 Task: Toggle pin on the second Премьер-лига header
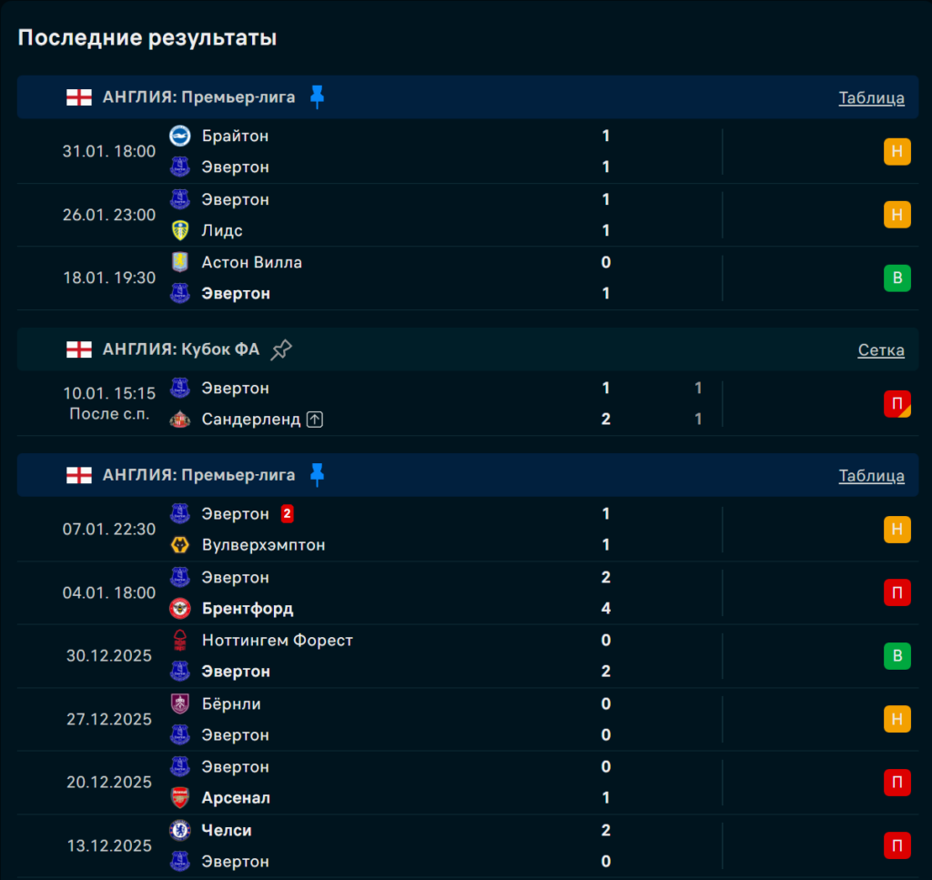coord(317,475)
